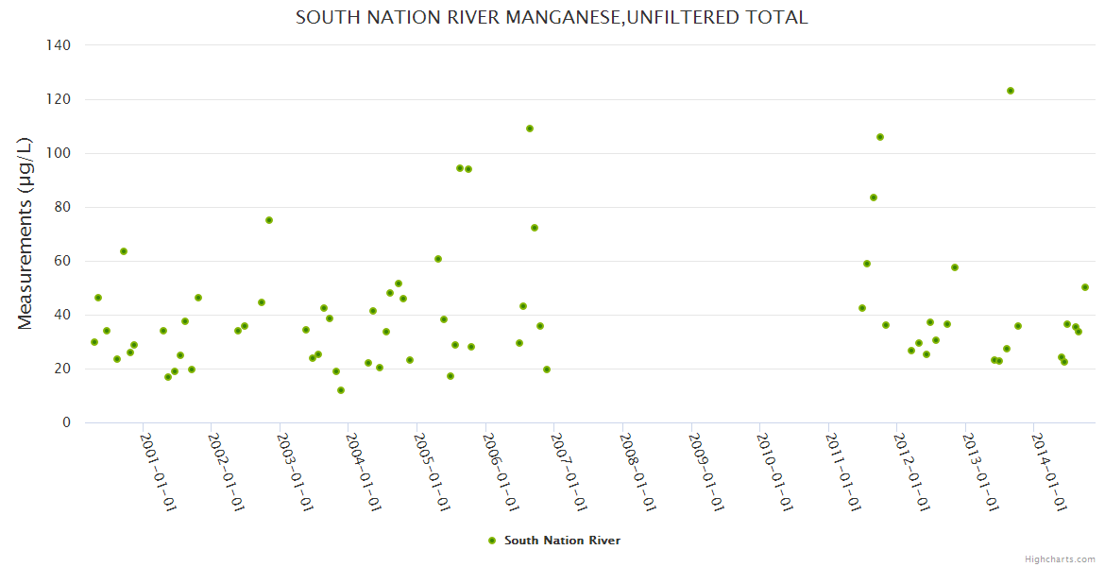Select the 2006 data point near 109 µg/L

[530, 129]
